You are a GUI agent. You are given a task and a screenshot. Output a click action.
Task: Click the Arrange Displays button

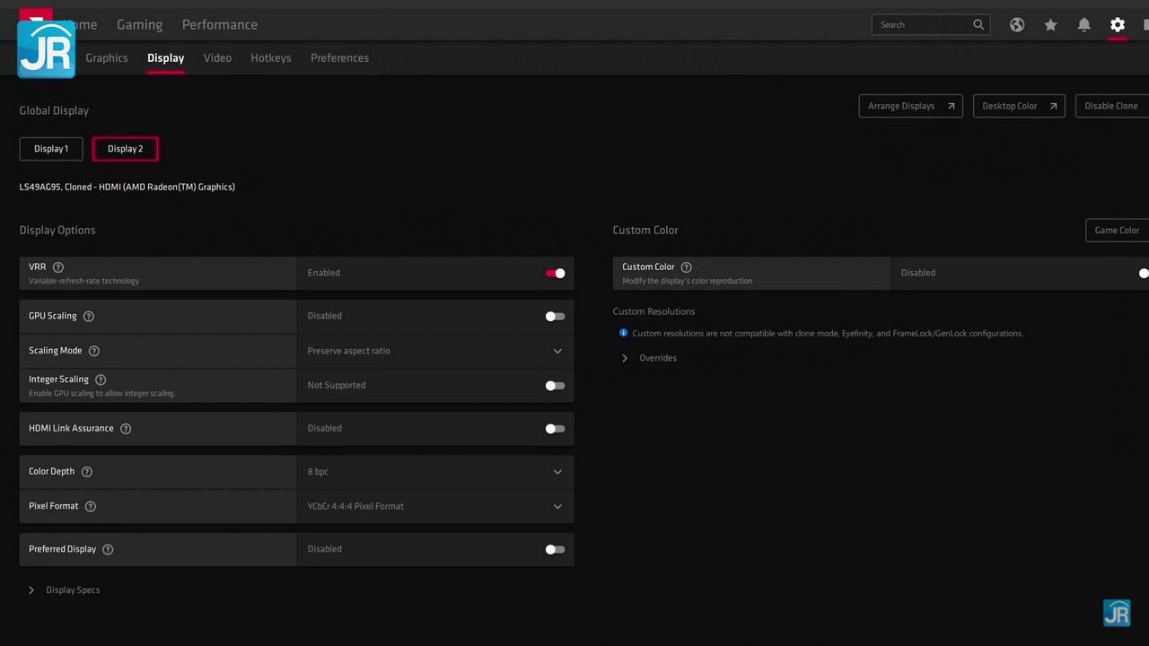(x=910, y=106)
